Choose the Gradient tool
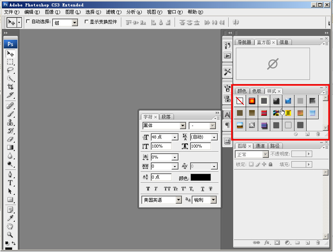This screenshot has height=252, width=333. click(10, 147)
